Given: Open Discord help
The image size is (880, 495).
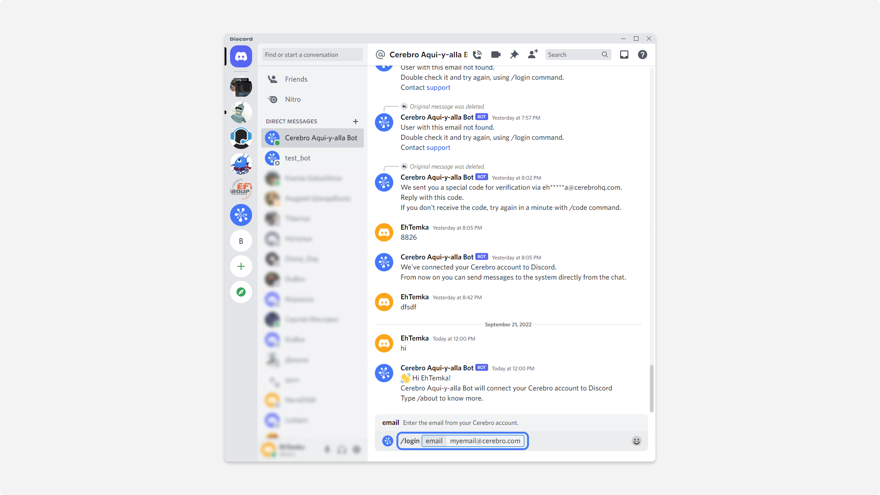Looking at the screenshot, I should tap(642, 55).
